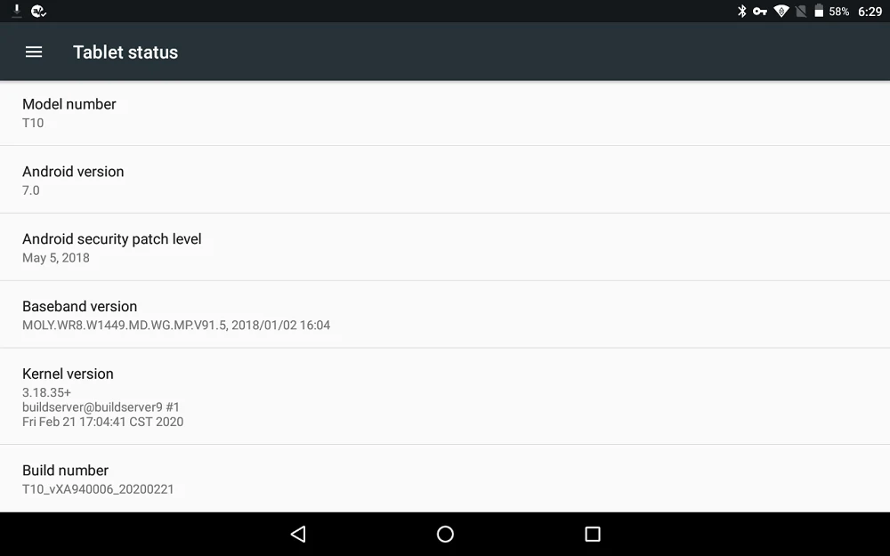Tap the battery icon in status bar

tap(819, 12)
